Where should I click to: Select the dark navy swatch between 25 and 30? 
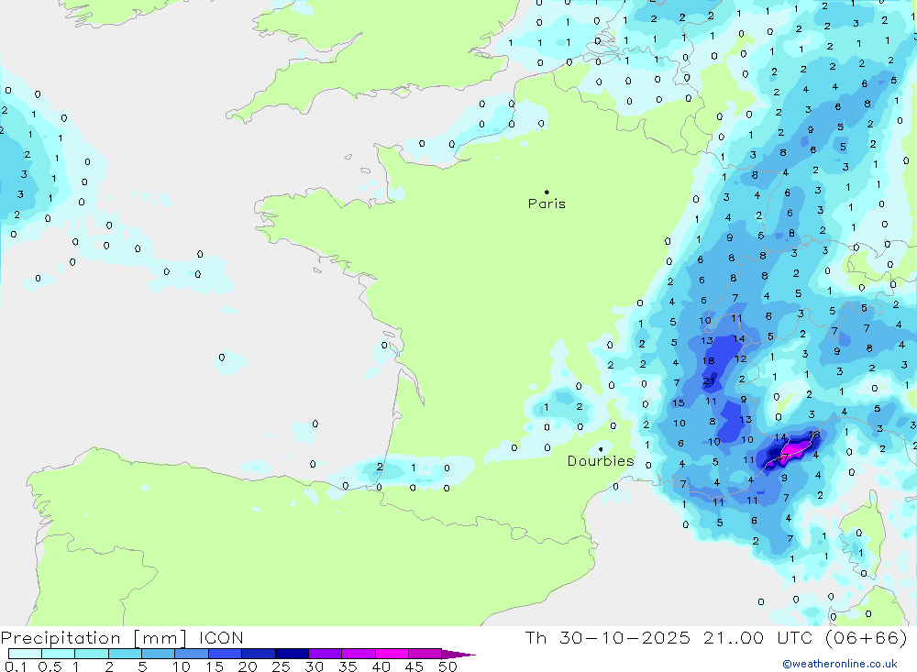(x=292, y=654)
